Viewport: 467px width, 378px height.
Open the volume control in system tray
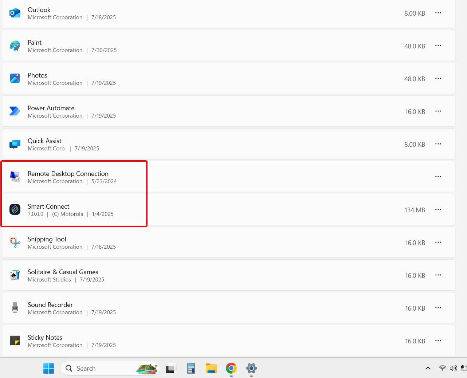(453, 369)
